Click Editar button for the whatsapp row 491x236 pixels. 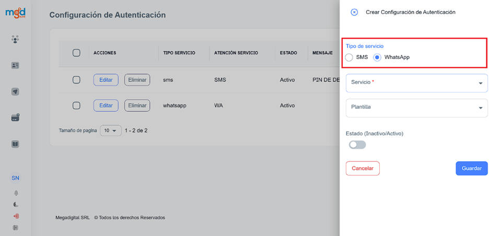coord(106,105)
